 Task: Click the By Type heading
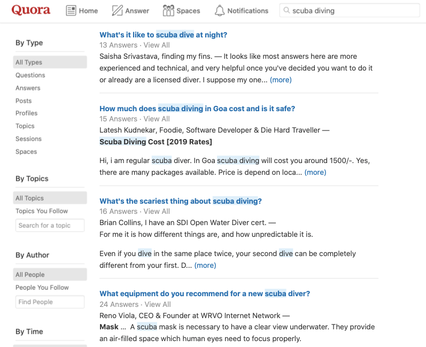29,43
